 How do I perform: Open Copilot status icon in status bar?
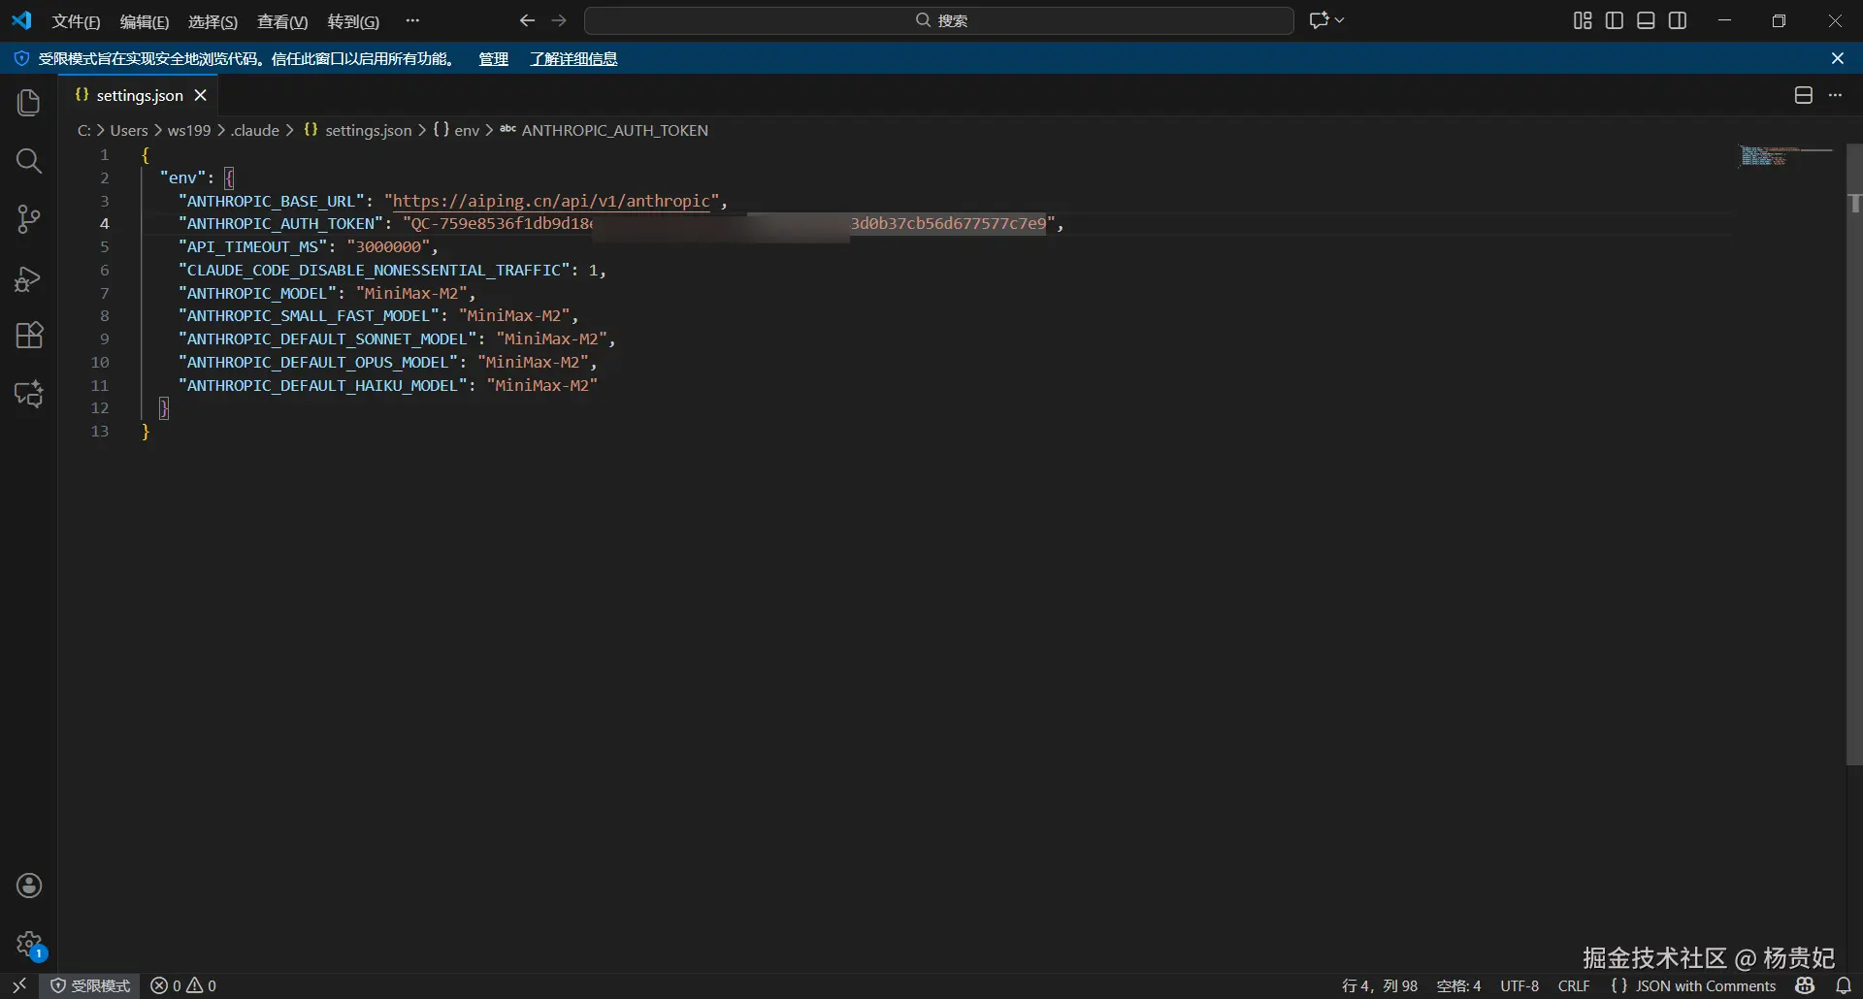point(1805,985)
